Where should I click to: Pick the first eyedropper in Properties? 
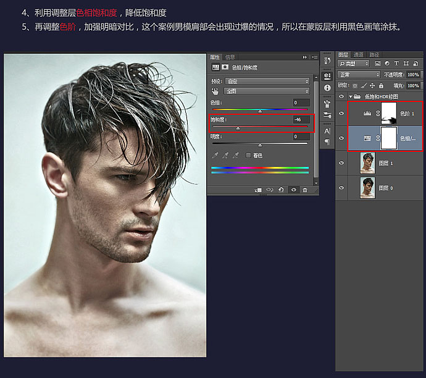[215, 155]
